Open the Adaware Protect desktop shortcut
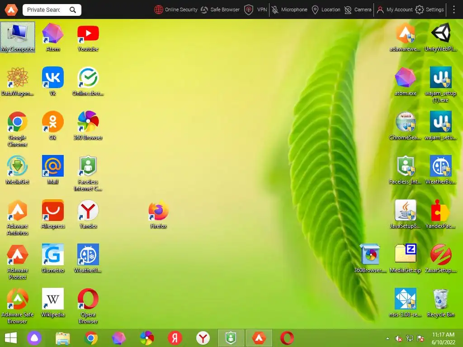This screenshot has height=347, width=463. pyautogui.click(x=18, y=262)
